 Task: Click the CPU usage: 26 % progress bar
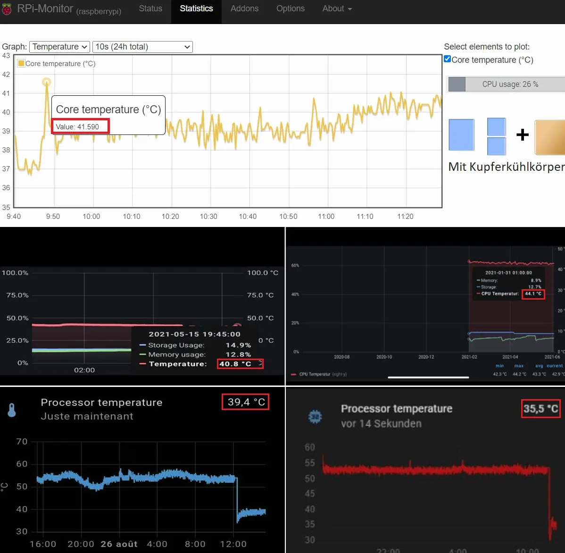(507, 84)
